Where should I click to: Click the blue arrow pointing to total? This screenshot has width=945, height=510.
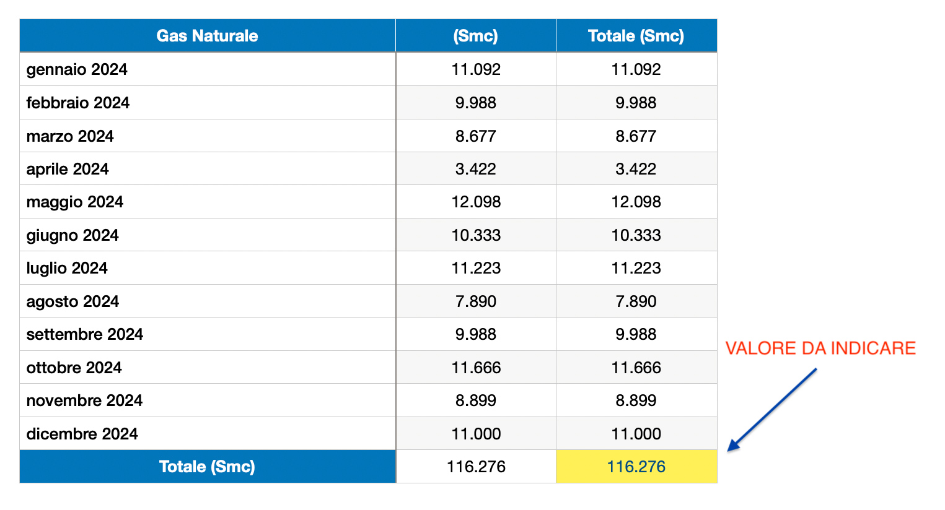772,409
